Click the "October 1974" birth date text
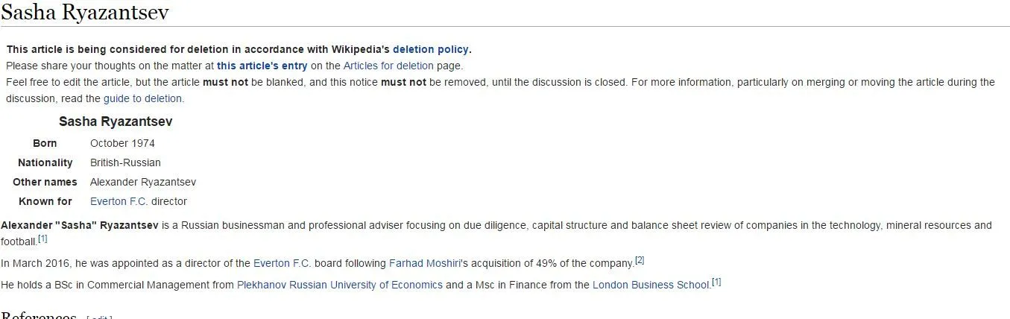Viewport: 1010px width, 319px height. click(122, 143)
